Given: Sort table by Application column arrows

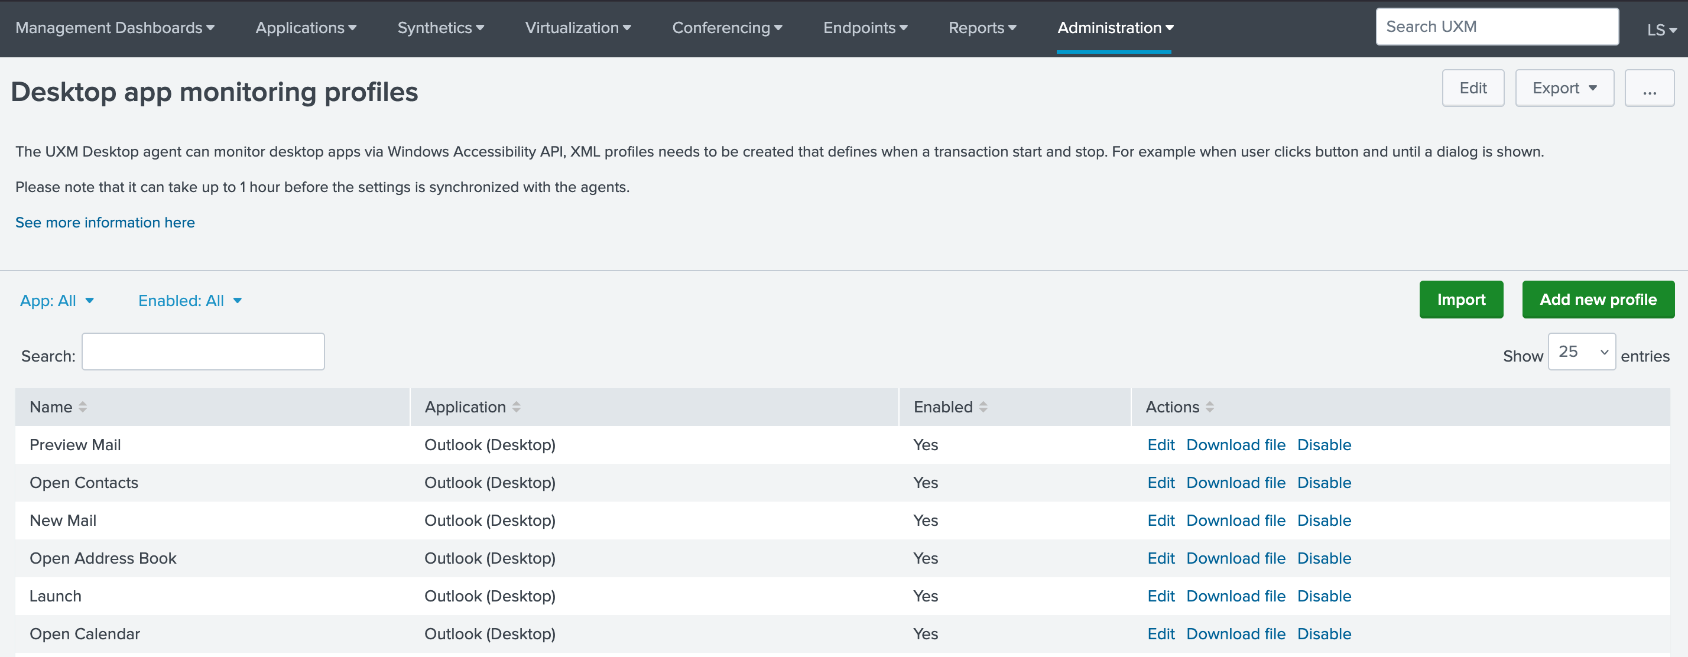Looking at the screenshot, I should pos(517,406).
